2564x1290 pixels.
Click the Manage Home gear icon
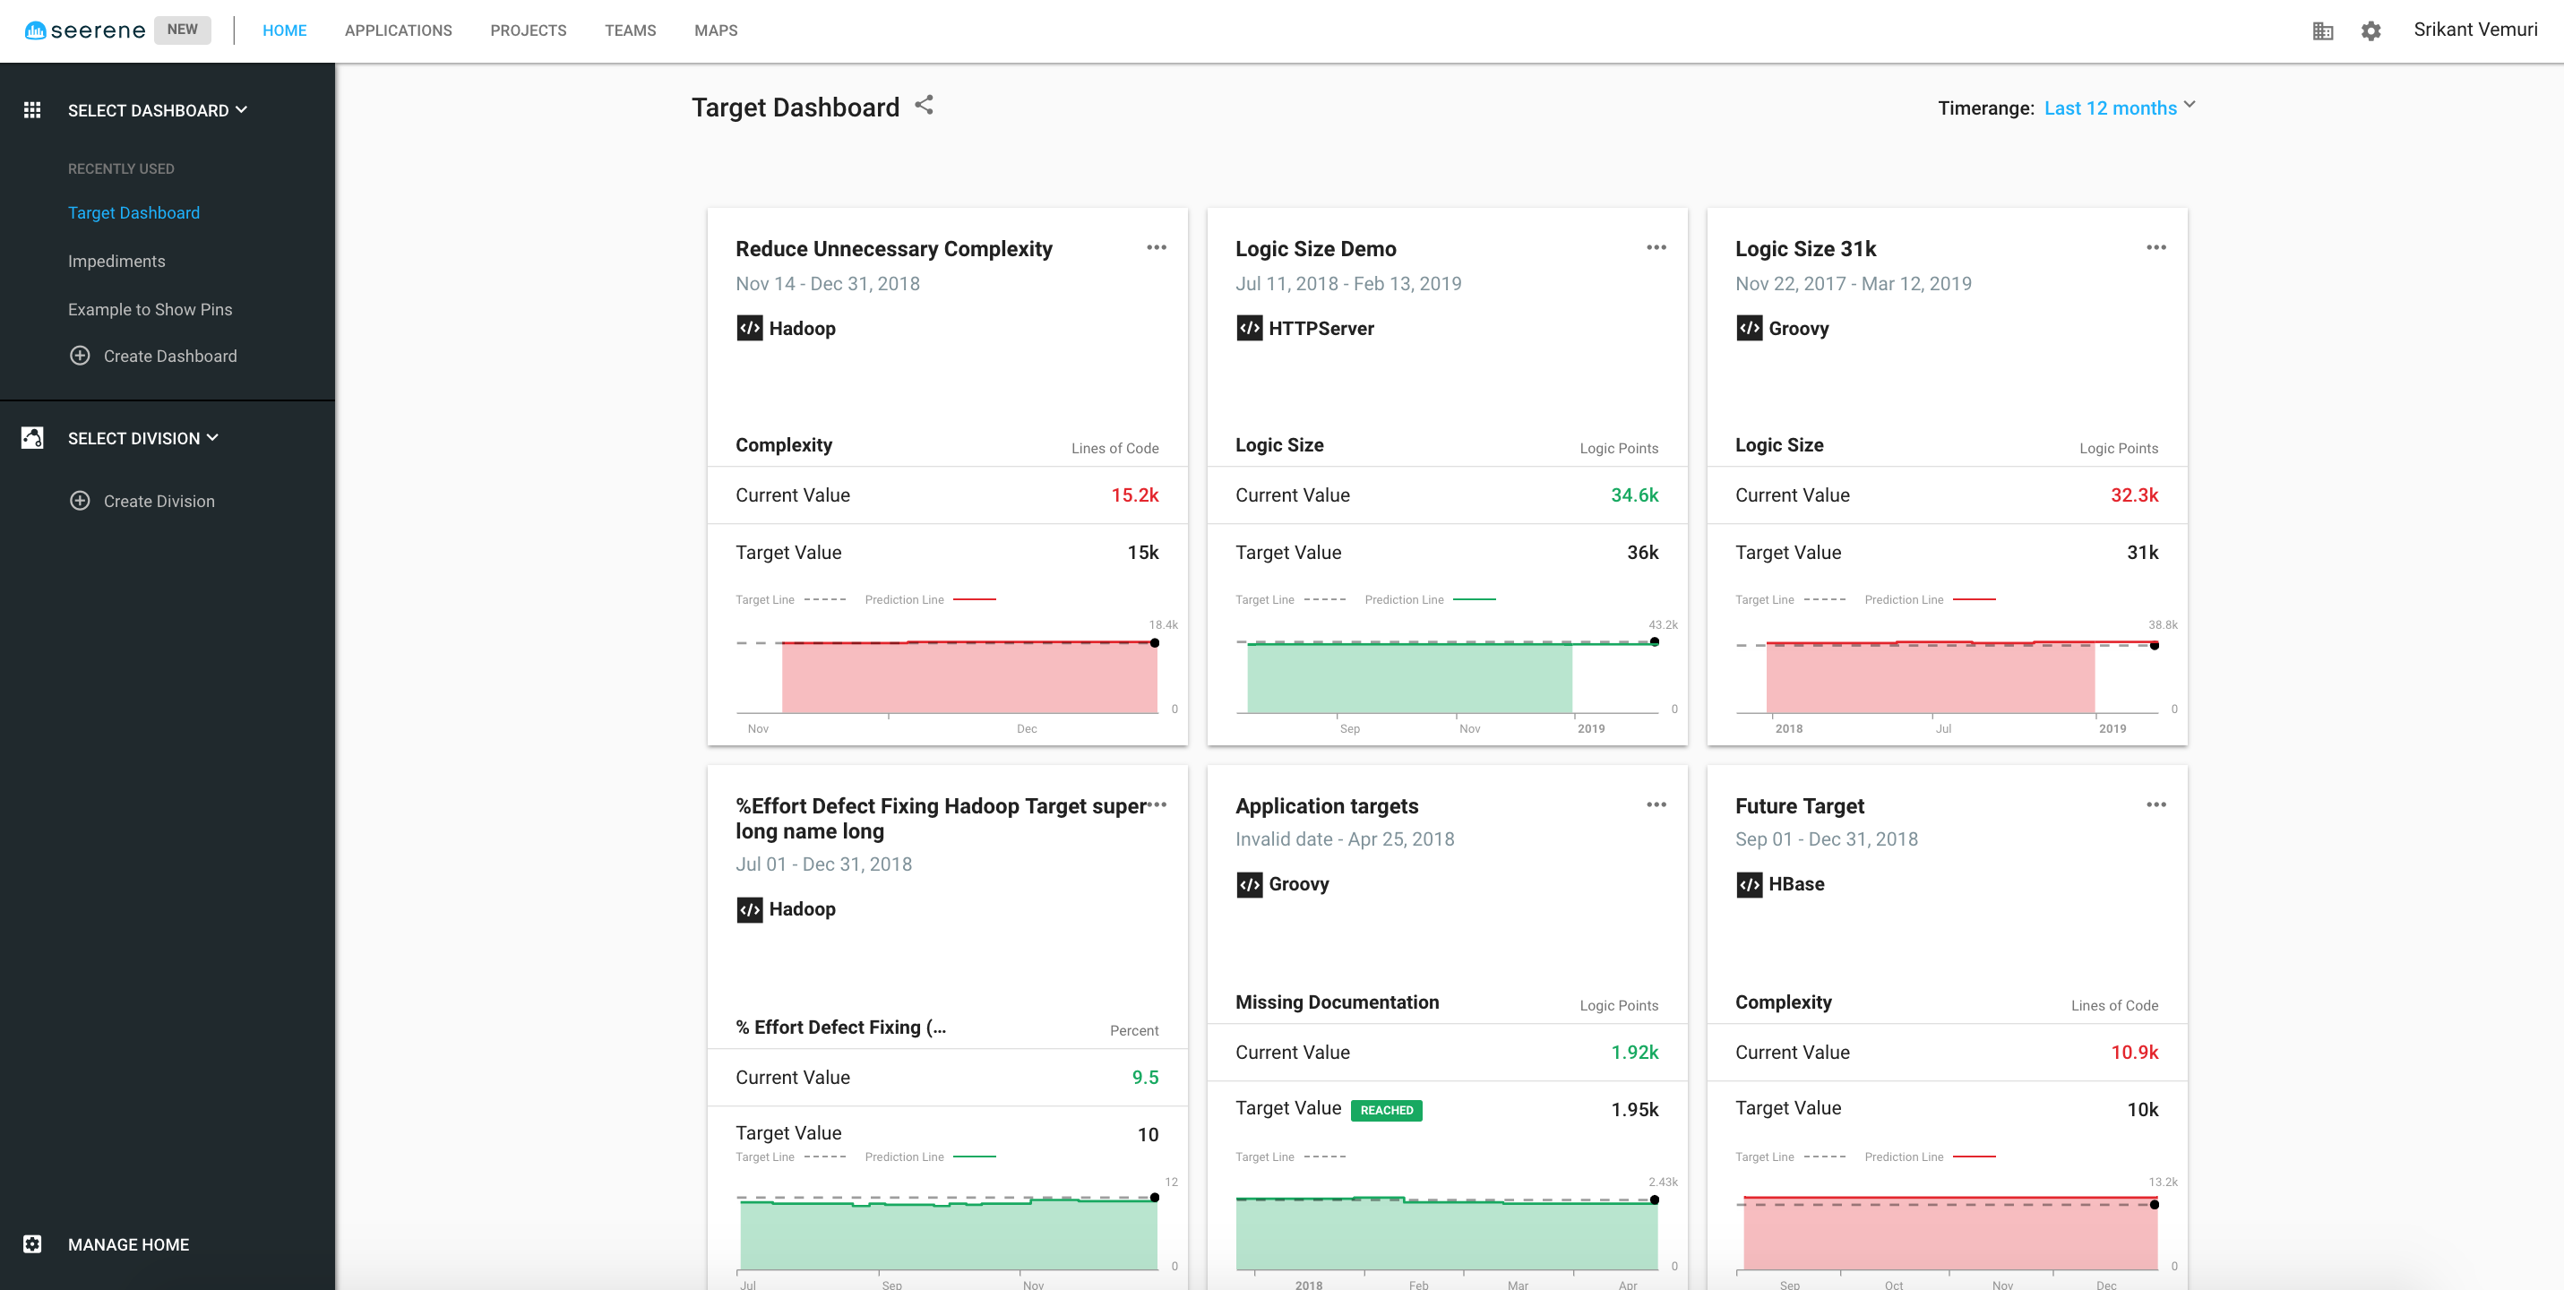point(33,1244)
